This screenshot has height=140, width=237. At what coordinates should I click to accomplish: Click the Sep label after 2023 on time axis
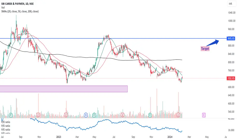tap(133, 137)
